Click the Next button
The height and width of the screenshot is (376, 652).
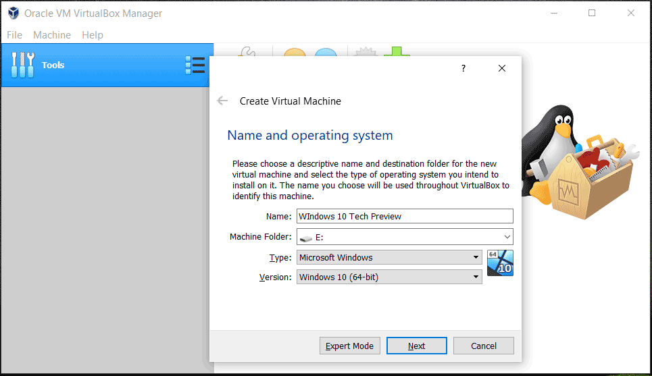tap(417, 346)
